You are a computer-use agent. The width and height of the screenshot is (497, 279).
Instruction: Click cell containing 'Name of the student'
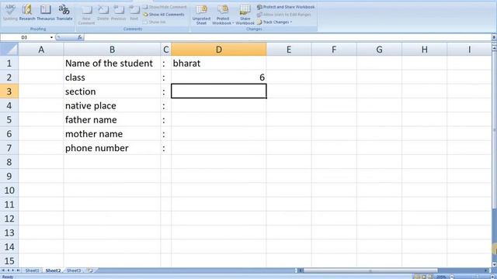(112, 63)
